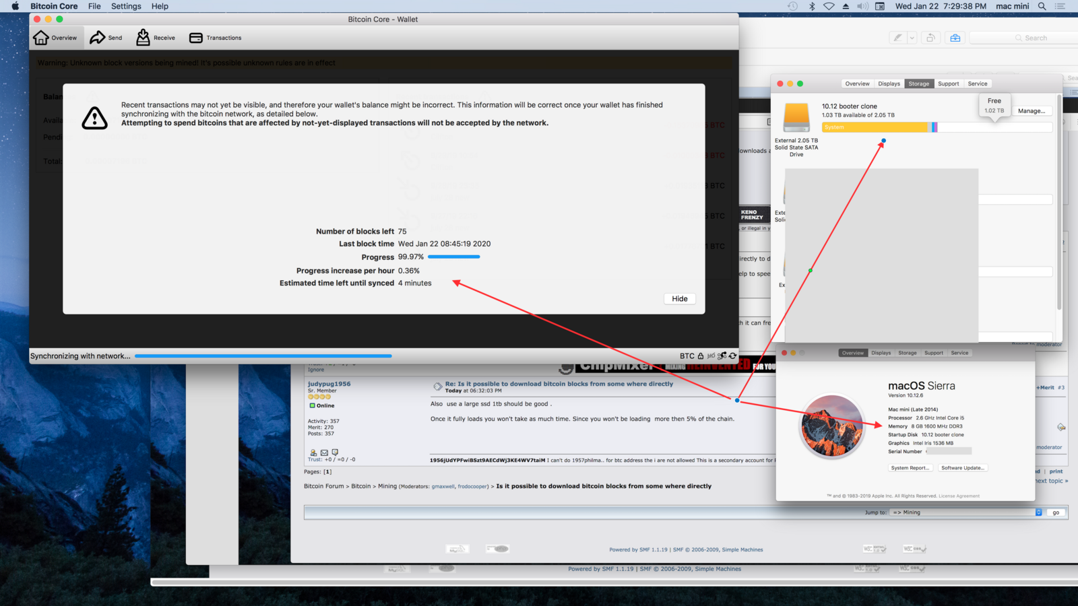Click the eject menu bar icon
Screen dimensions: 1078x606
click(846, 6)
